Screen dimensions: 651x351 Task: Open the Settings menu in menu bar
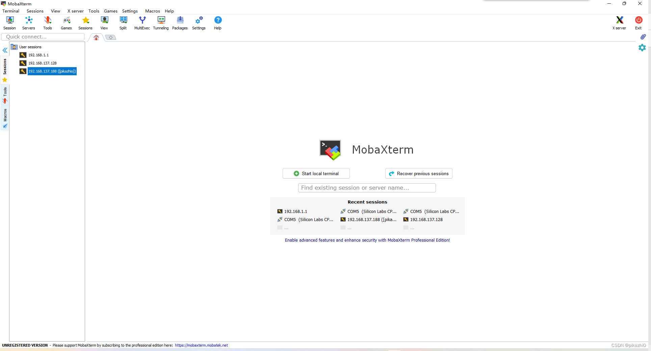tap(130, 11)
